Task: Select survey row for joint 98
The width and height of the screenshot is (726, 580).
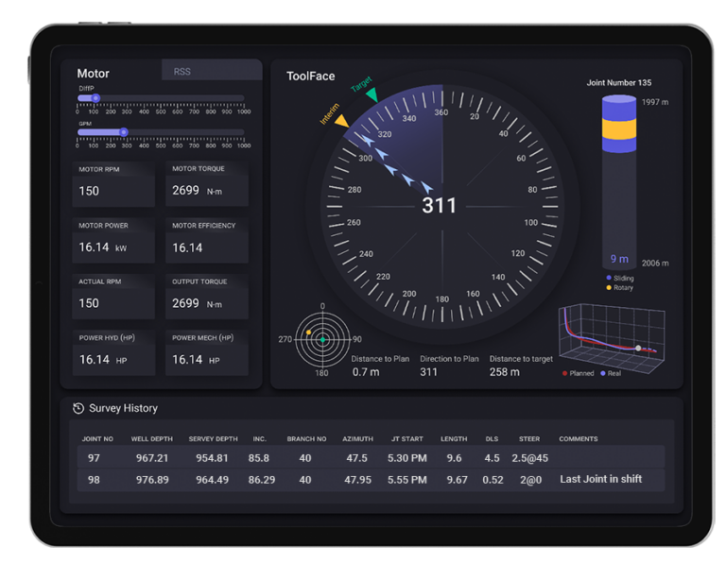Action: (370, 480)
